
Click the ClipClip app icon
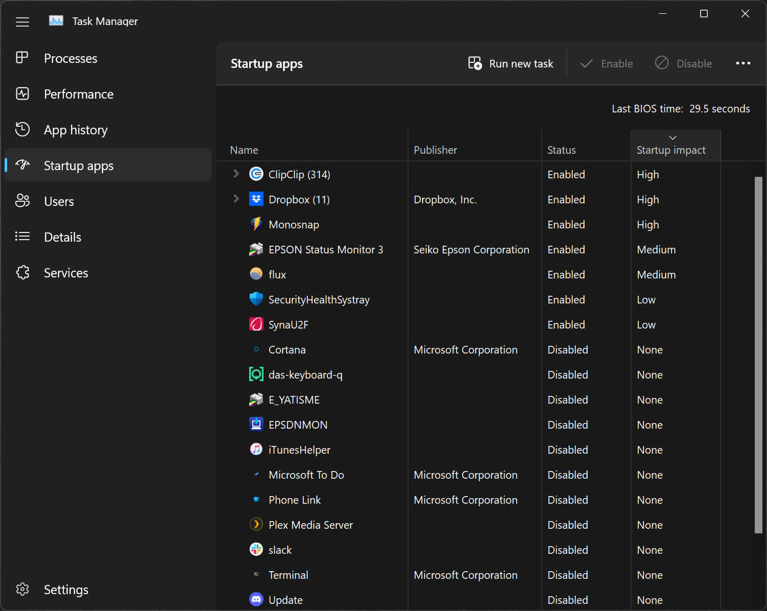[x=256, y=174]
